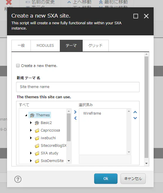Click the Capricciosa folder icon
Screen dimensions: 163x193
click(37, 131)
